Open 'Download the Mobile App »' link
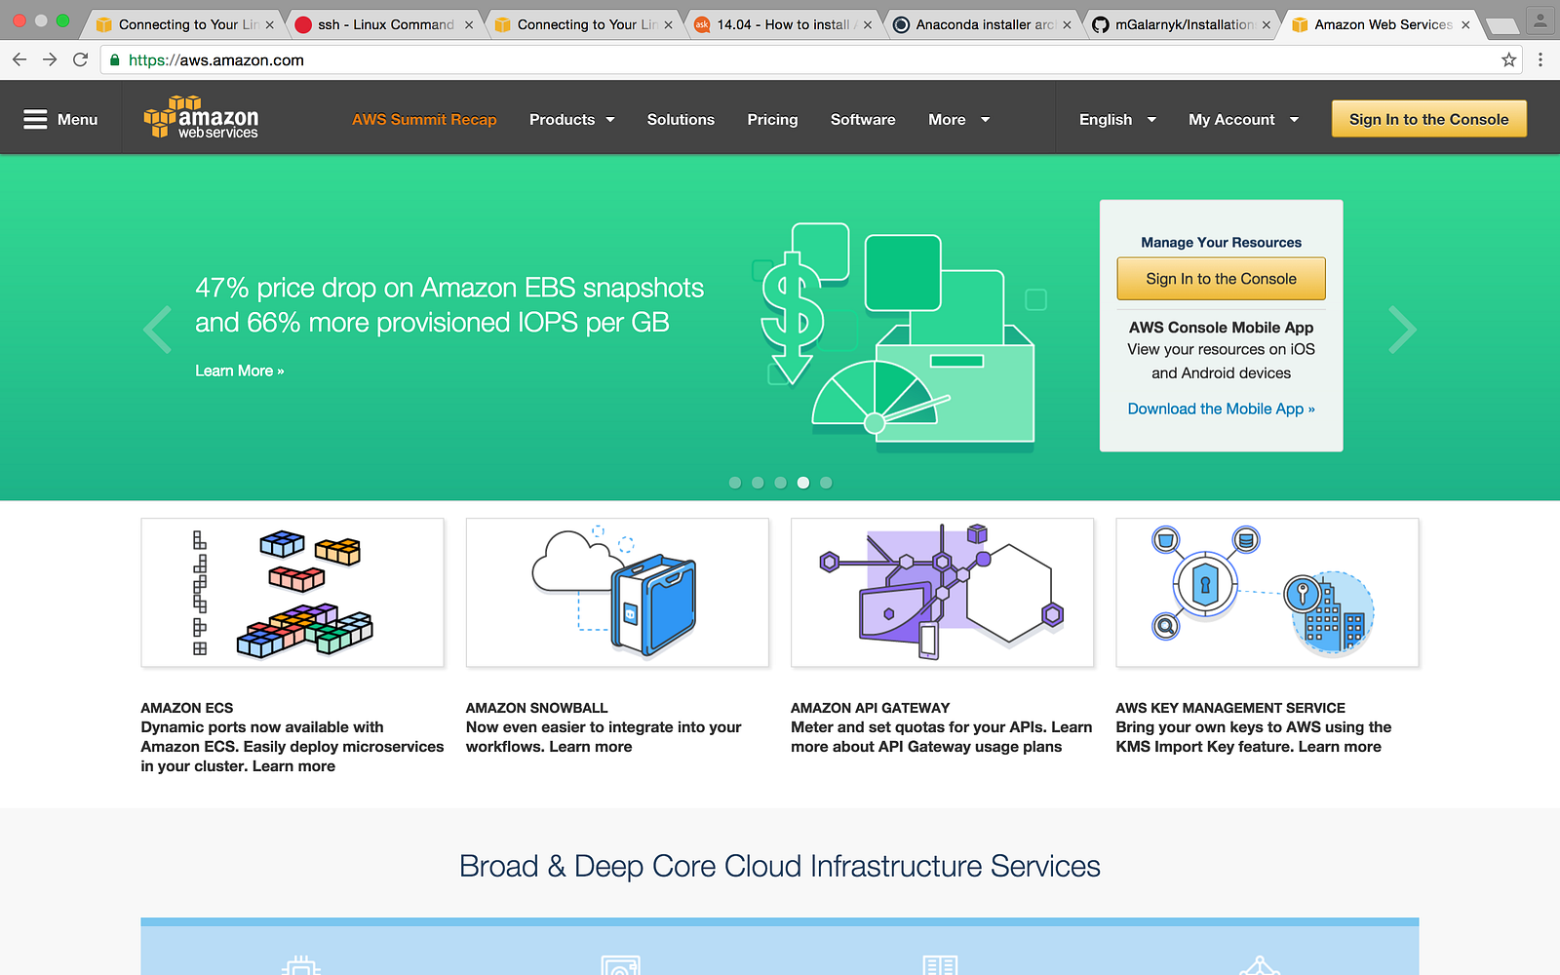Image resolution: width=1560 pixels, height=975 pixels. click(1221, 409)
